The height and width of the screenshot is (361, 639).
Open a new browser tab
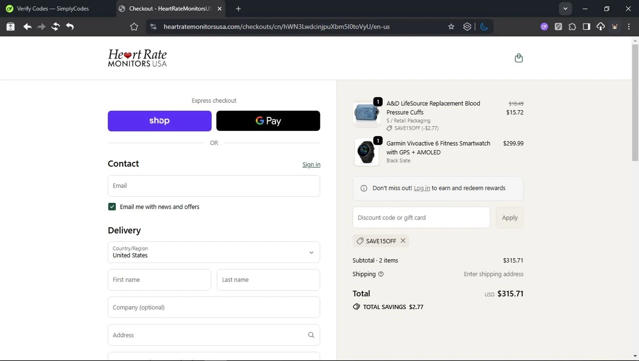coord(238,9)
